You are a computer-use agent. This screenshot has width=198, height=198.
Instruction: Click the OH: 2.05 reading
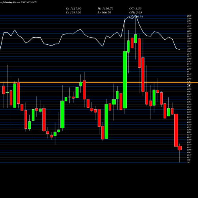pyautogui.click(x=136, y=12)
